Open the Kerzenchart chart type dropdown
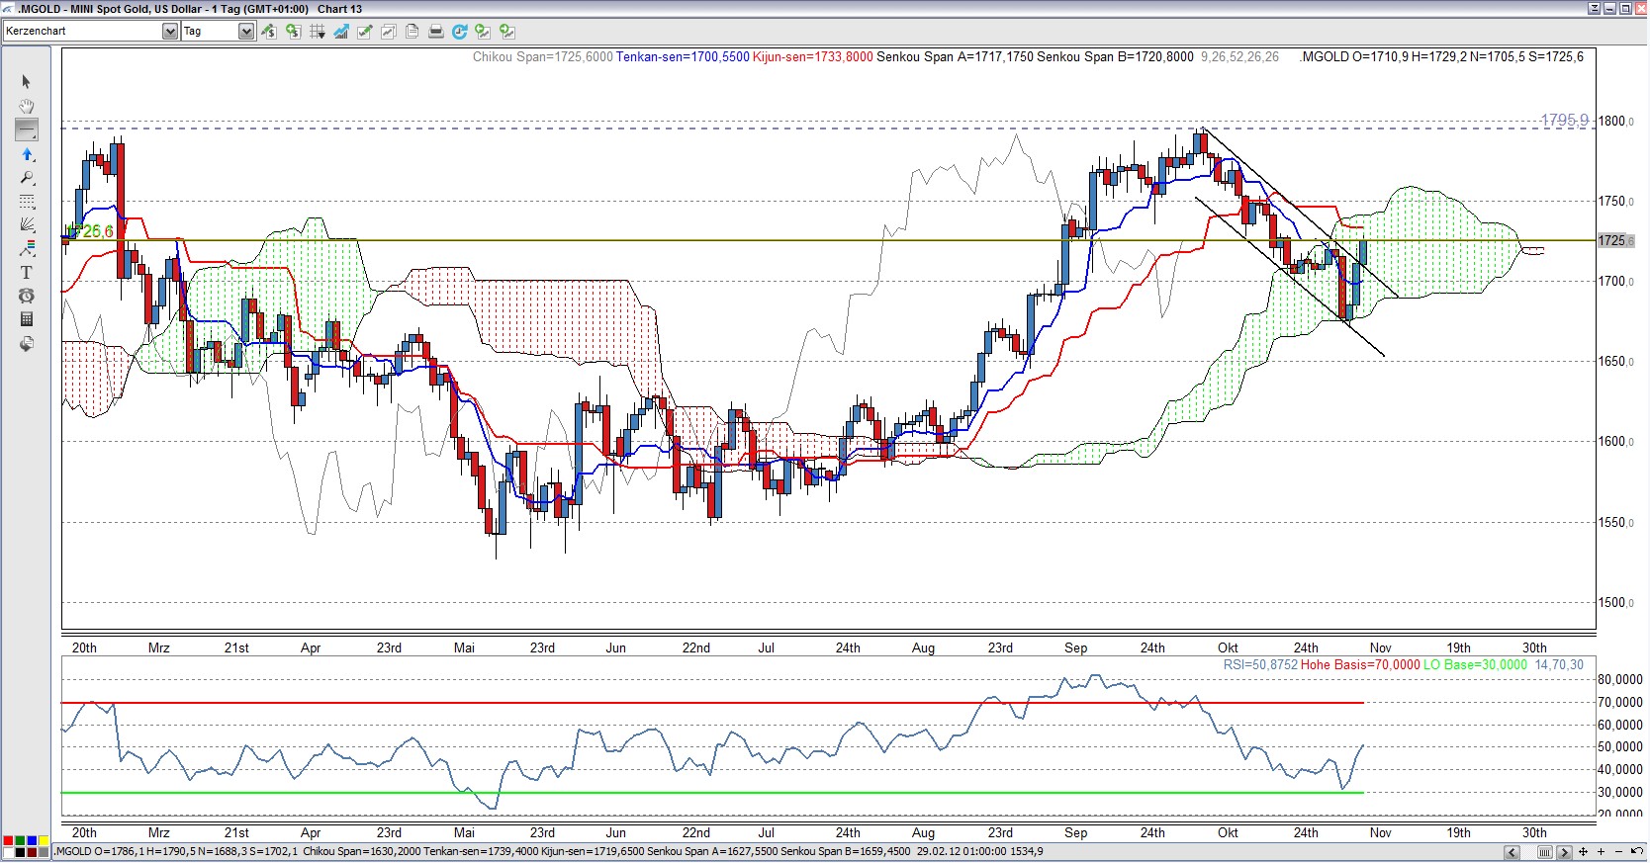 coord(169,32)
